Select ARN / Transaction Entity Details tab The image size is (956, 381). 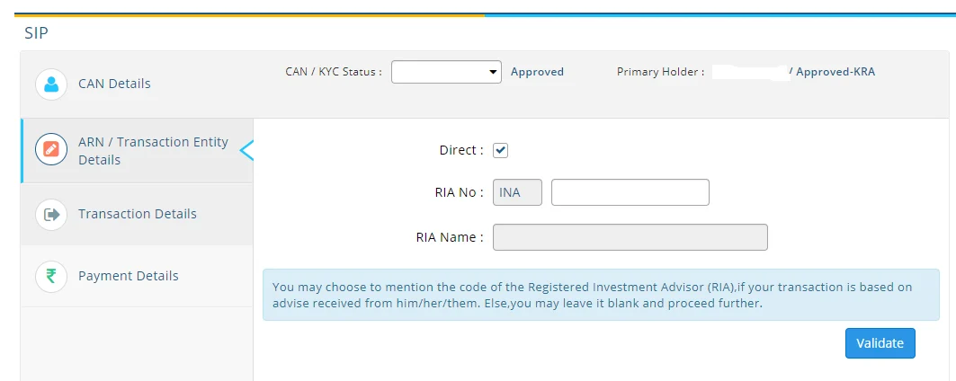[x=153, y=151]
